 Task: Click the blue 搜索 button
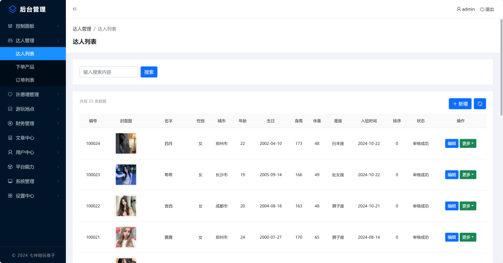pos(149,72)
